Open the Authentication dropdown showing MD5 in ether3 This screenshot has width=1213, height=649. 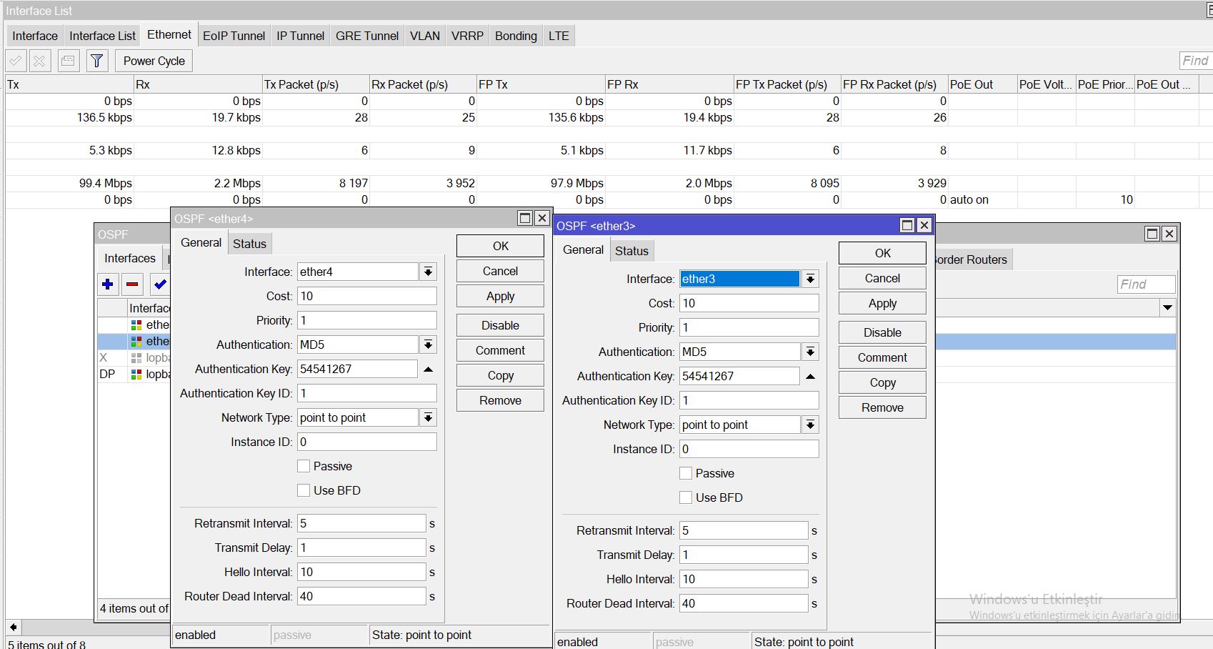tap(811, 351)
